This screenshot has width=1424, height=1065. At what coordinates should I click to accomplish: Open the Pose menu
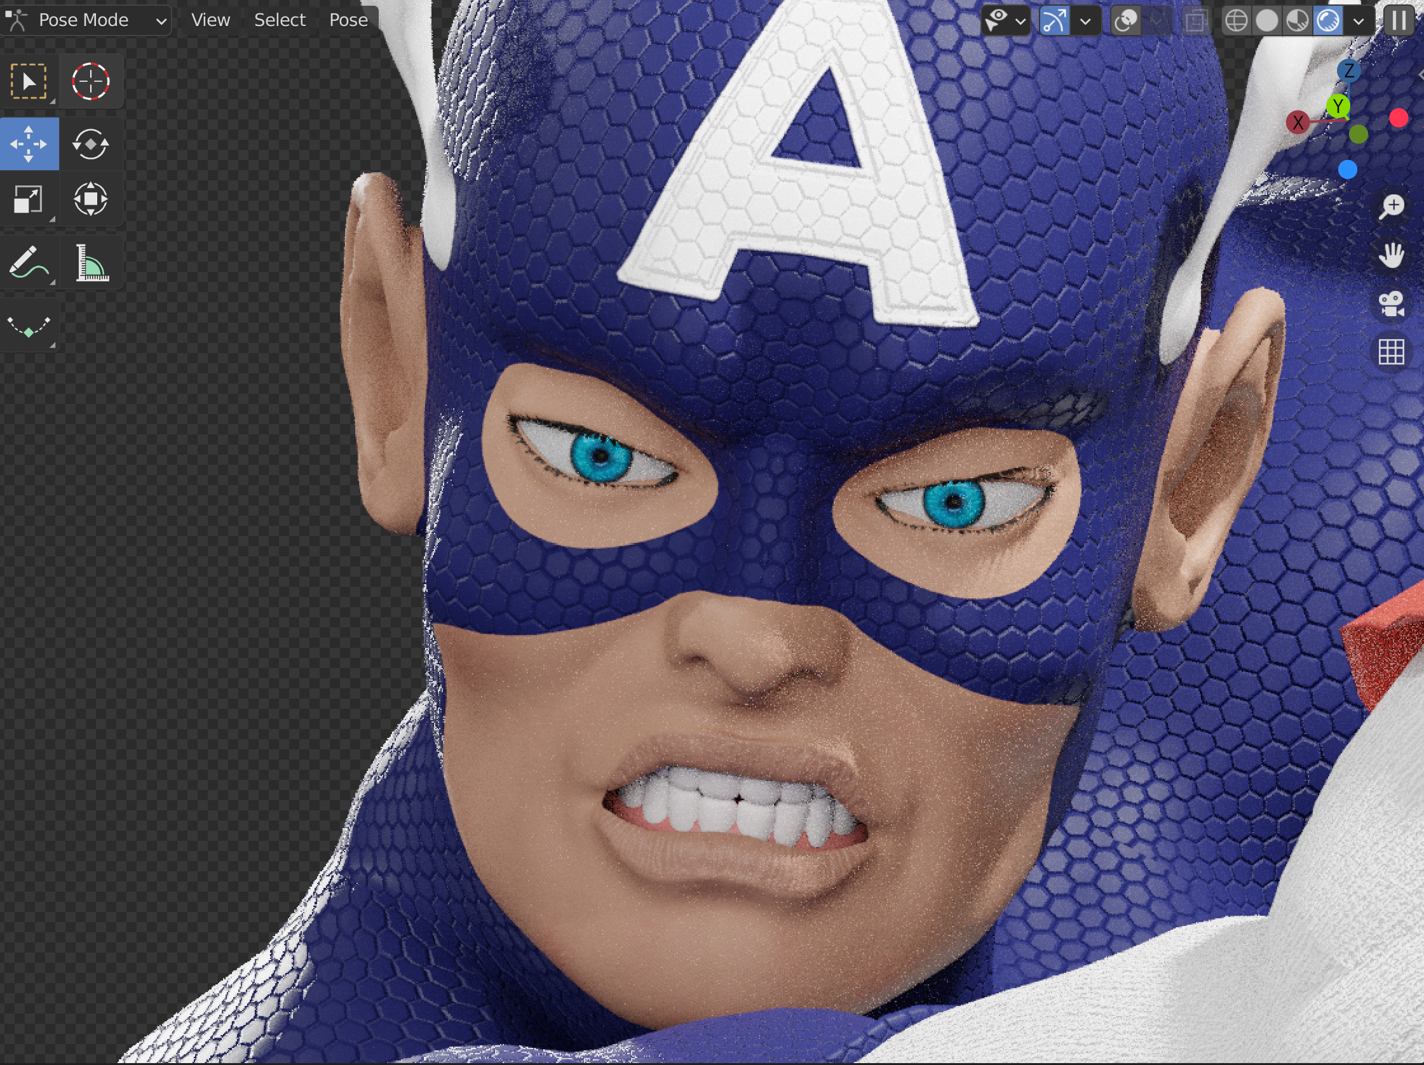point(348,20)
